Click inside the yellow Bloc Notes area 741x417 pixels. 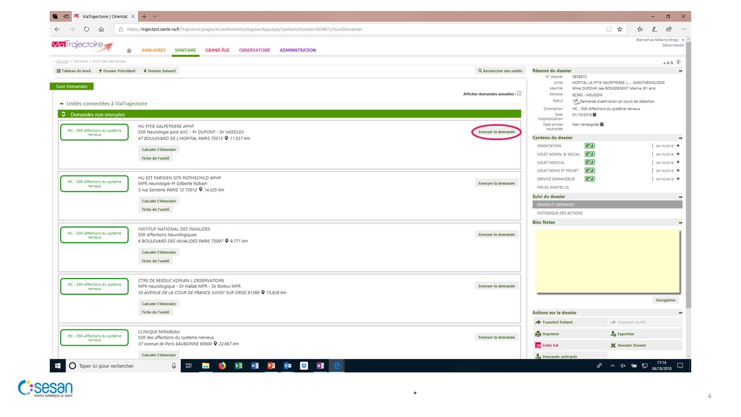[607, 261]
